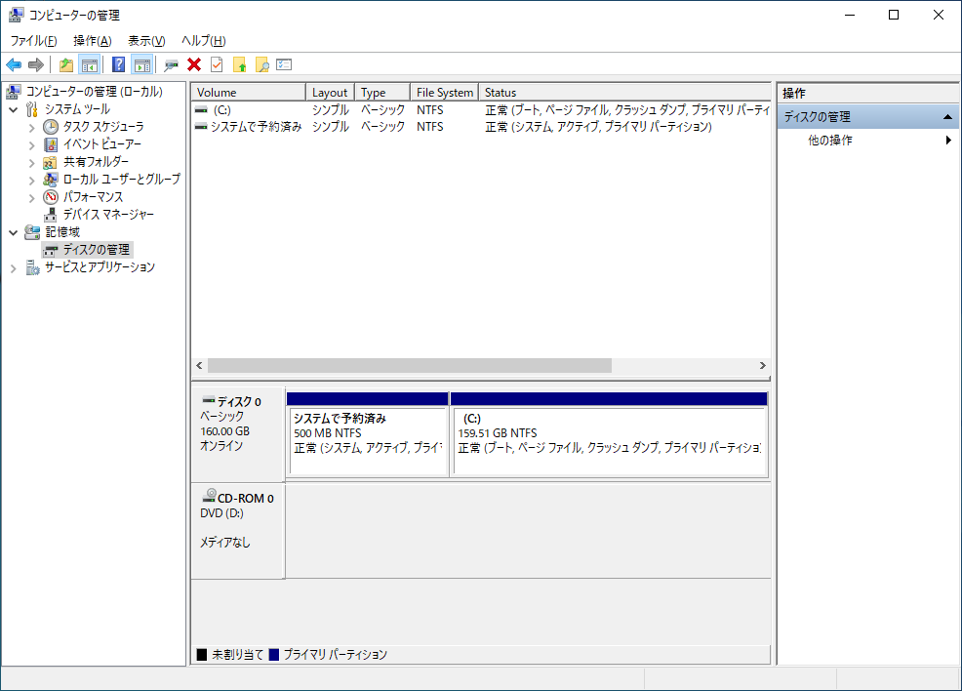Click the scroll right arrow of volume list
The height and width of the screenshot is (691, 962).
pyautogui.click(x=763, y=366)
